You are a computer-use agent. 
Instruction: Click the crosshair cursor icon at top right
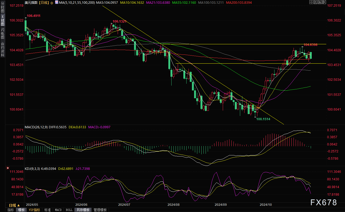[311, 2]
